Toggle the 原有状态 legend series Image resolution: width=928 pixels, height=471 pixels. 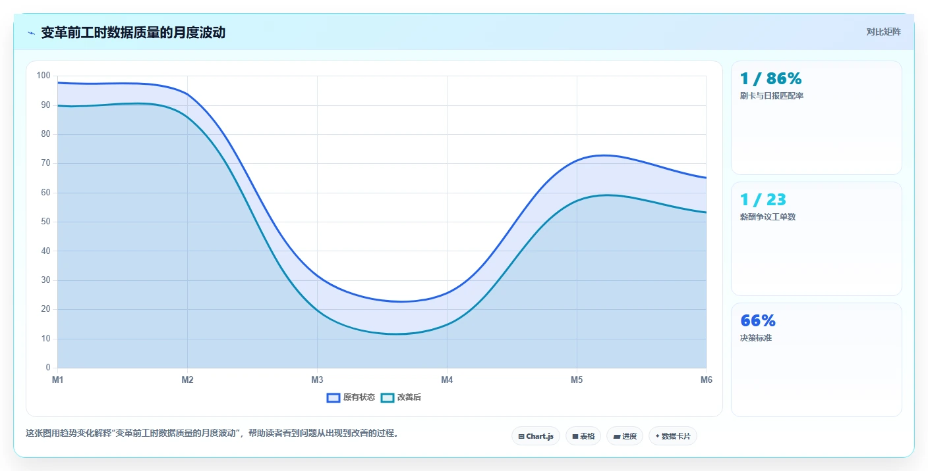click(351, 397)
